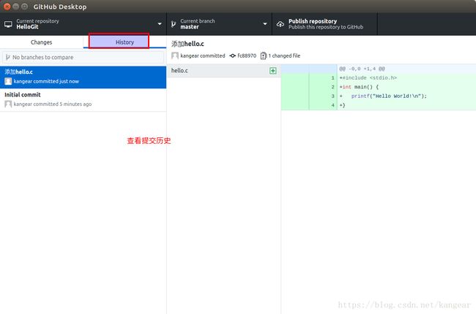Screen dimensions: 476x314
Task: Open the HelloGit repository selector
Action: pos(83,24)
